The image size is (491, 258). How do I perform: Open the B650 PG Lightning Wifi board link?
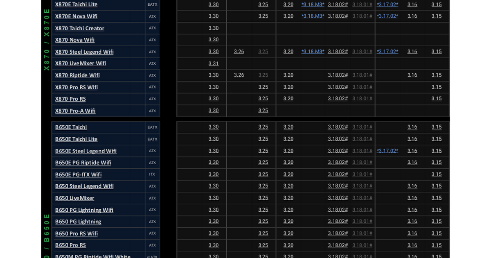84,210
